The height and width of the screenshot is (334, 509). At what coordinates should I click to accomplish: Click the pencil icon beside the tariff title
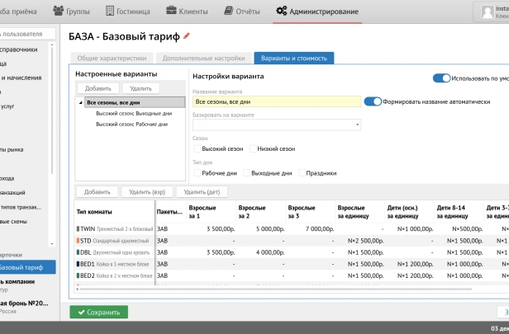click(x=187, y=36)
